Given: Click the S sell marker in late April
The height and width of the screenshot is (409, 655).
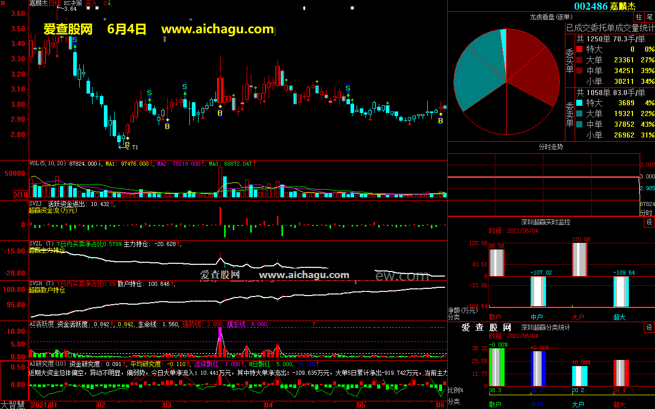Looking at the screenshot, I should 347,88.
